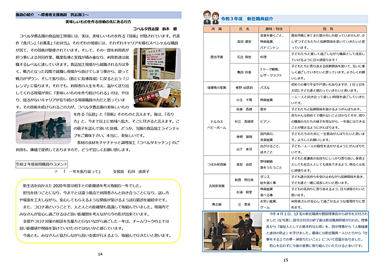Click the ドルカス ベビーホーム affiliation cell

pyautogui.click(x=217, y=125)
